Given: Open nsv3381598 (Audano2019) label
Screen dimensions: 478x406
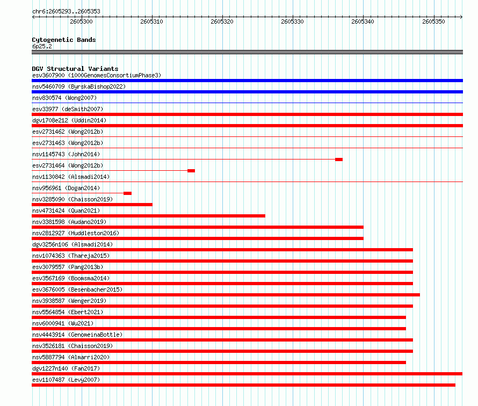Looking at the screenshot, I should coord(69,222).
